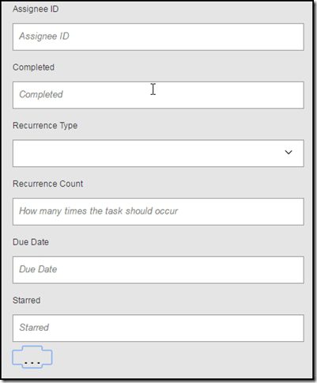Click the "Completed" field label
This screenshot has width=317, height=383.
pyautogui.click(x=33, y=67)
